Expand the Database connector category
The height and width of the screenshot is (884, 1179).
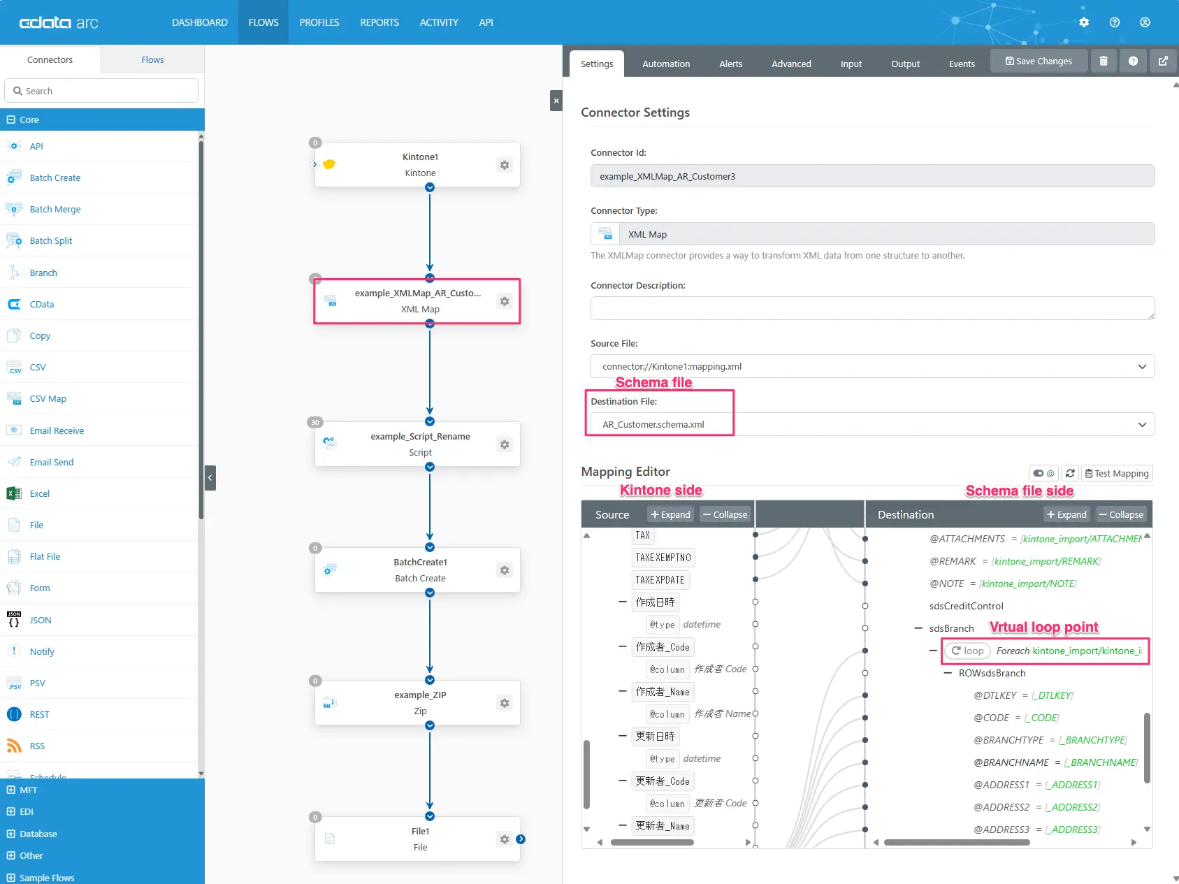click(x=11, y=834)
